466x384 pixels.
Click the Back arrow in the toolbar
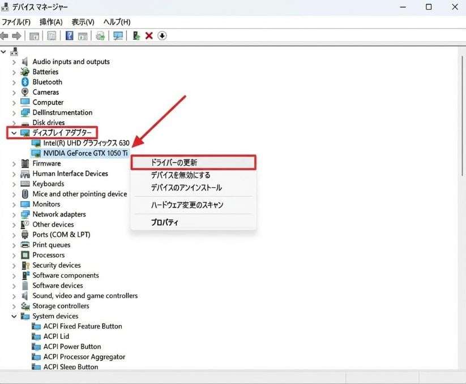coord(5,36)
